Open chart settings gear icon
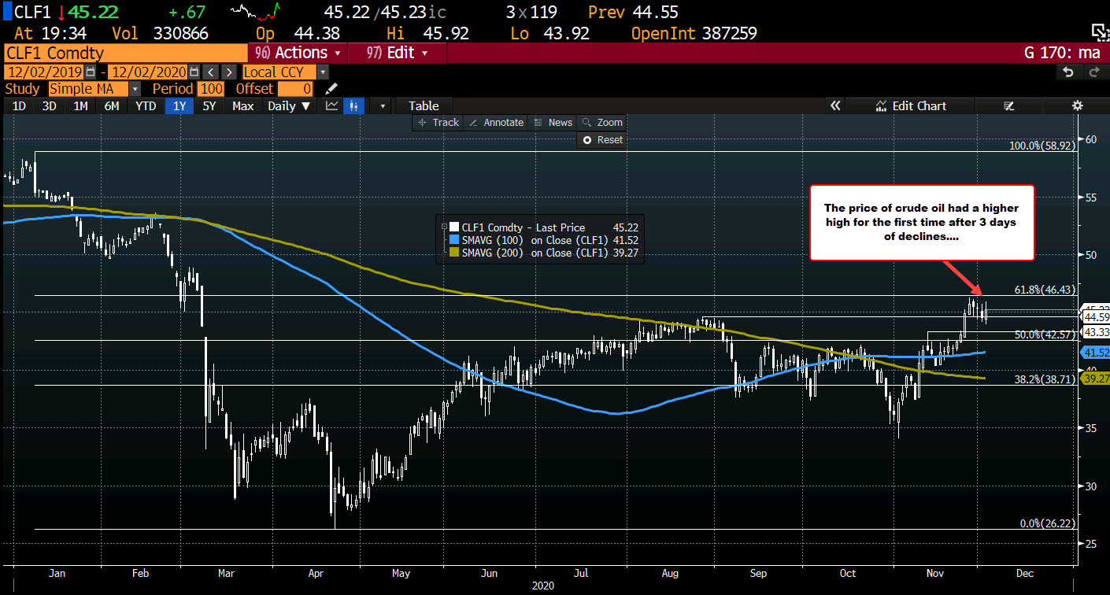This screenshot has height=595, width=1110. (x=1078, y=105)
